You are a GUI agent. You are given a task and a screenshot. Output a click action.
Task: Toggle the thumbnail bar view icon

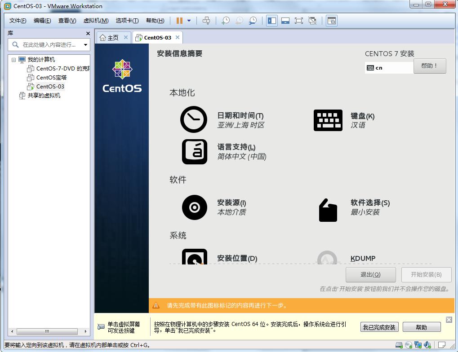(285, 21)
